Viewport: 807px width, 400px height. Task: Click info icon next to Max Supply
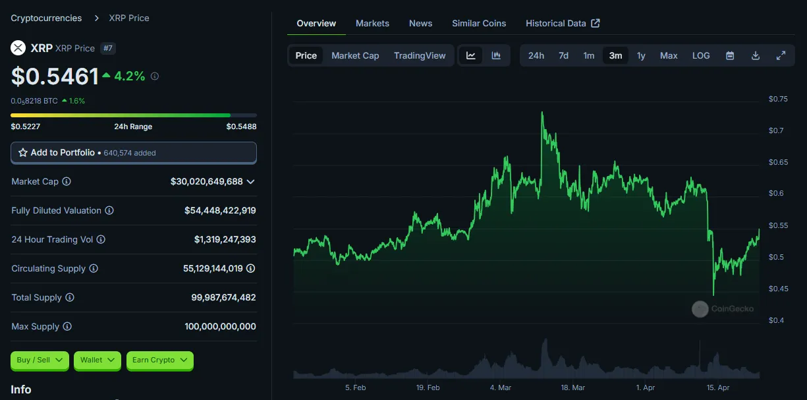tap(67, 326)
